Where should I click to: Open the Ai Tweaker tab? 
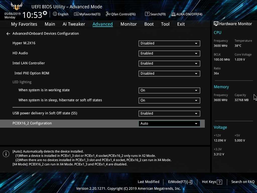pyautogui.click(x=74, y=24)
